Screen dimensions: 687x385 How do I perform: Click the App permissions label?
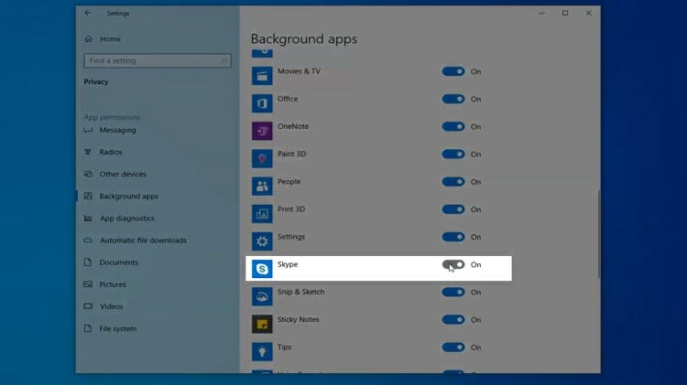tap(112, 117)
